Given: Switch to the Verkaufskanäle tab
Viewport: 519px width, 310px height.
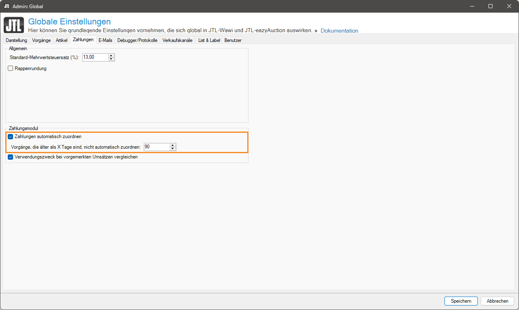Looking at the screenshot, I should point(177,40).
